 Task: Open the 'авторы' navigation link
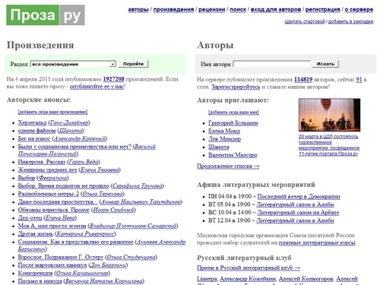coord(138,10)
